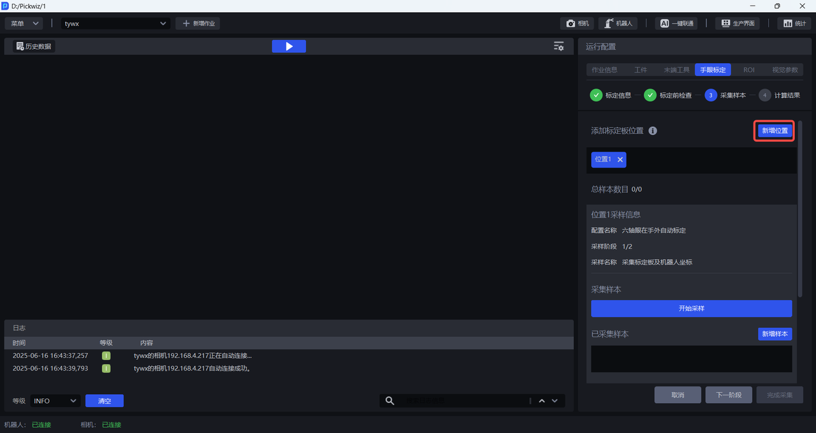Open the 机器人 robot panel

[618, 24]
